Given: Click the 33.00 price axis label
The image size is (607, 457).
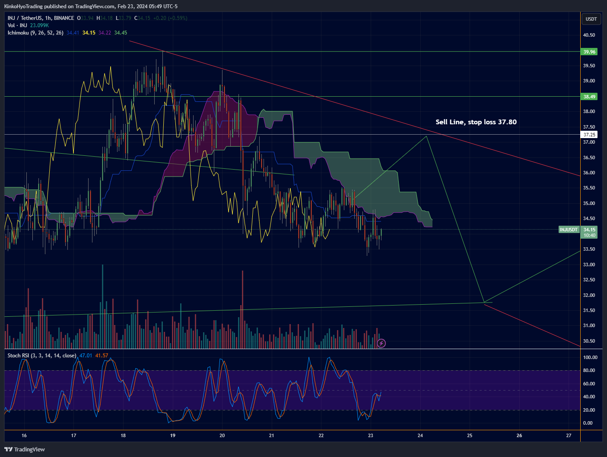Looking at the screenshot, I should [589, 265].
